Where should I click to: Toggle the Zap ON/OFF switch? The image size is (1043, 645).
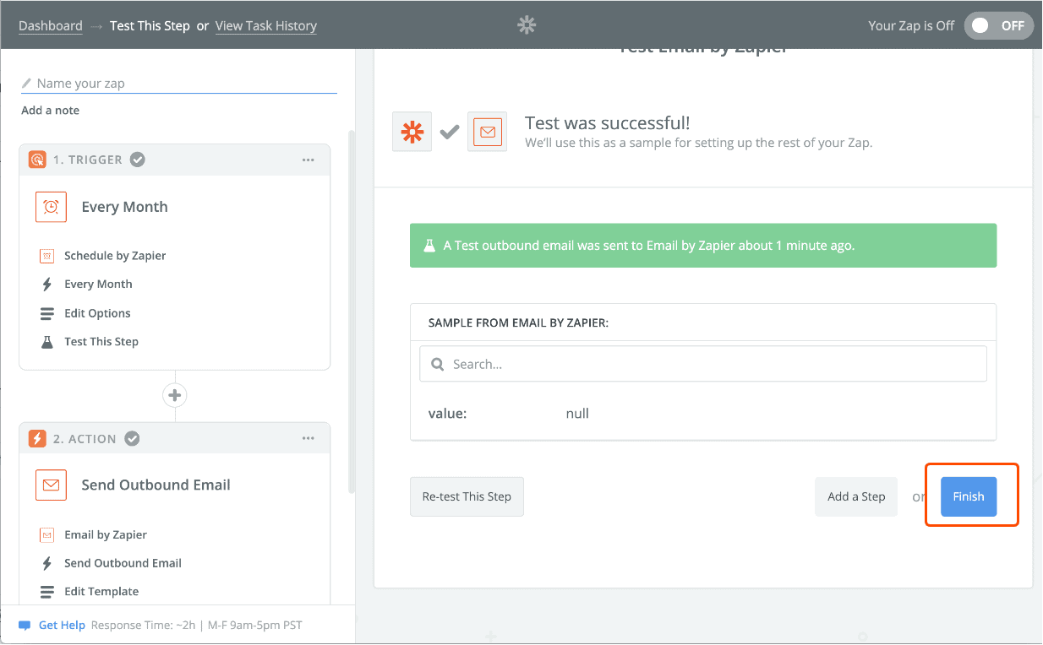tap(997, 25)
